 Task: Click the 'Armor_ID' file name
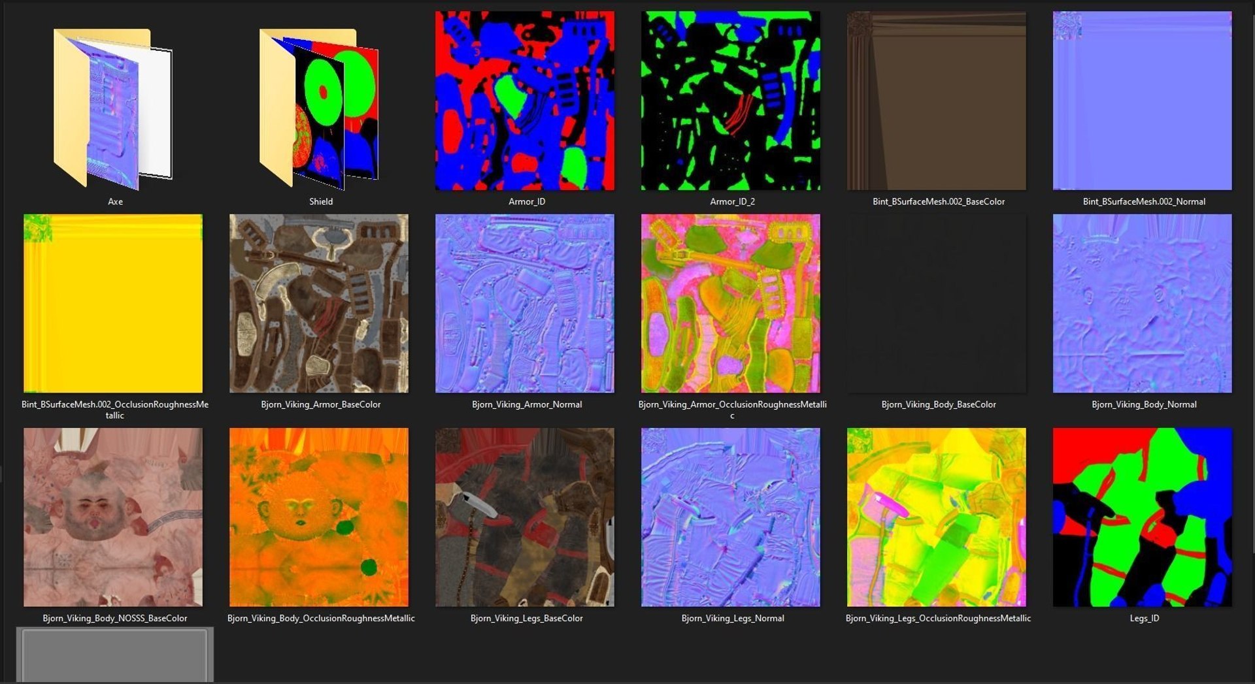pos(527,202)
